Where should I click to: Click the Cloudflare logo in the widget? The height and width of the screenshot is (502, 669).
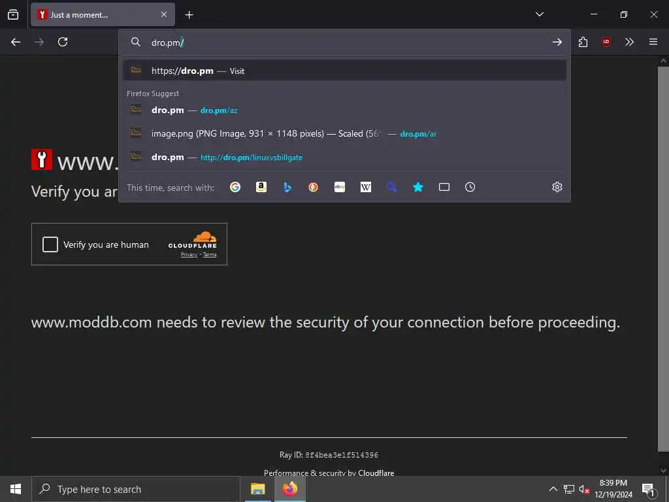(x=193, y=240)
